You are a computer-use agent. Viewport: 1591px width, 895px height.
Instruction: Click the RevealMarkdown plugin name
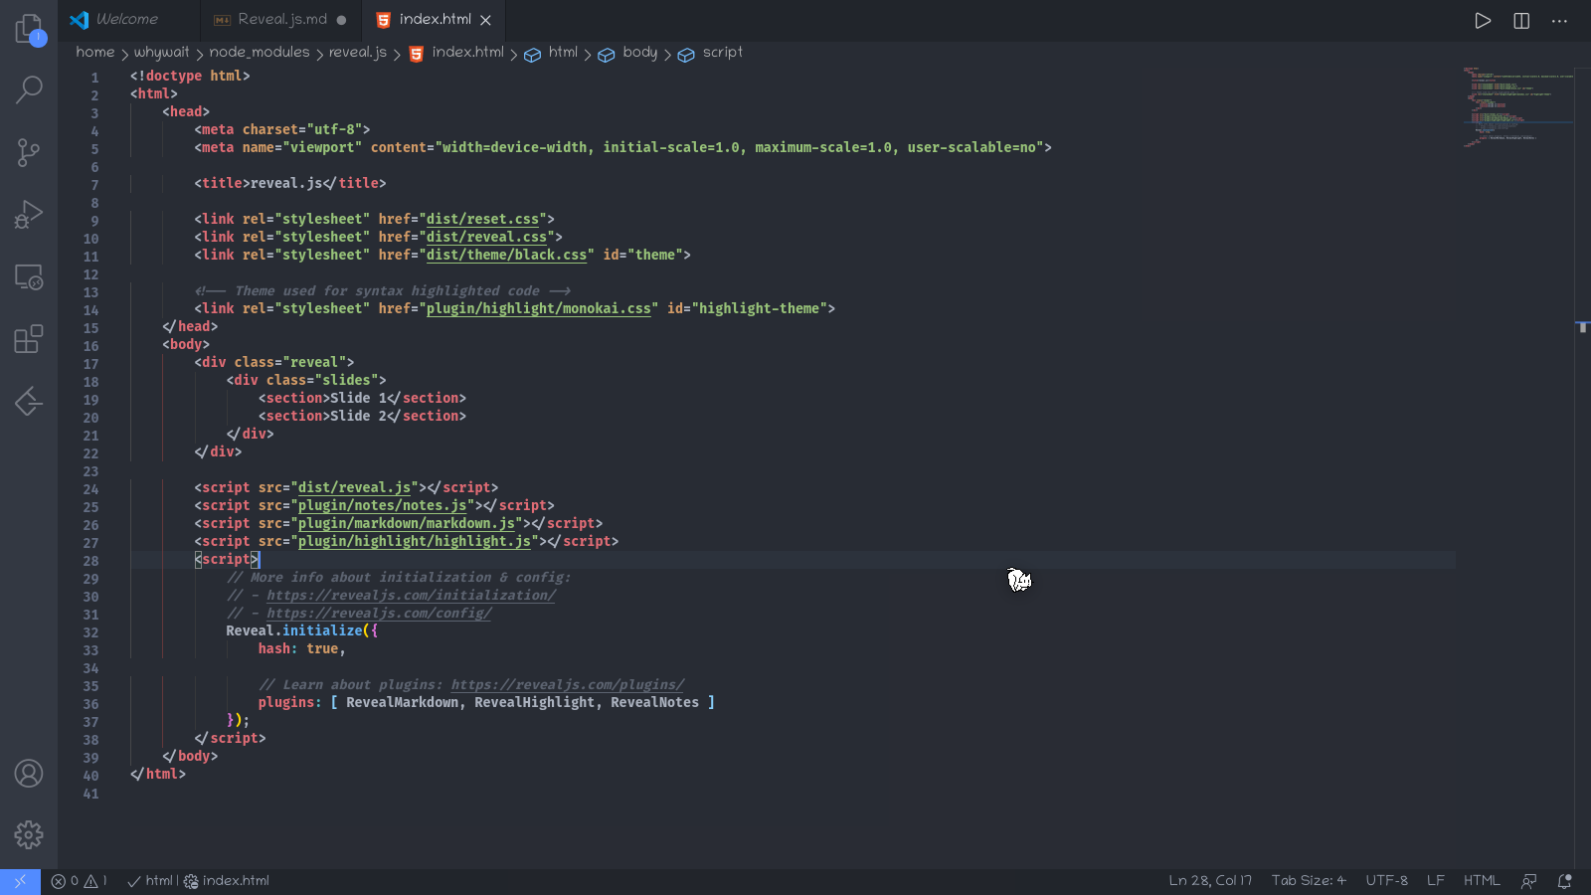click(402, 702)
